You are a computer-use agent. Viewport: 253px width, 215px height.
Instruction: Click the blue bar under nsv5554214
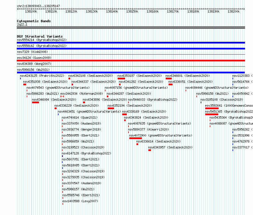(131, 43)
